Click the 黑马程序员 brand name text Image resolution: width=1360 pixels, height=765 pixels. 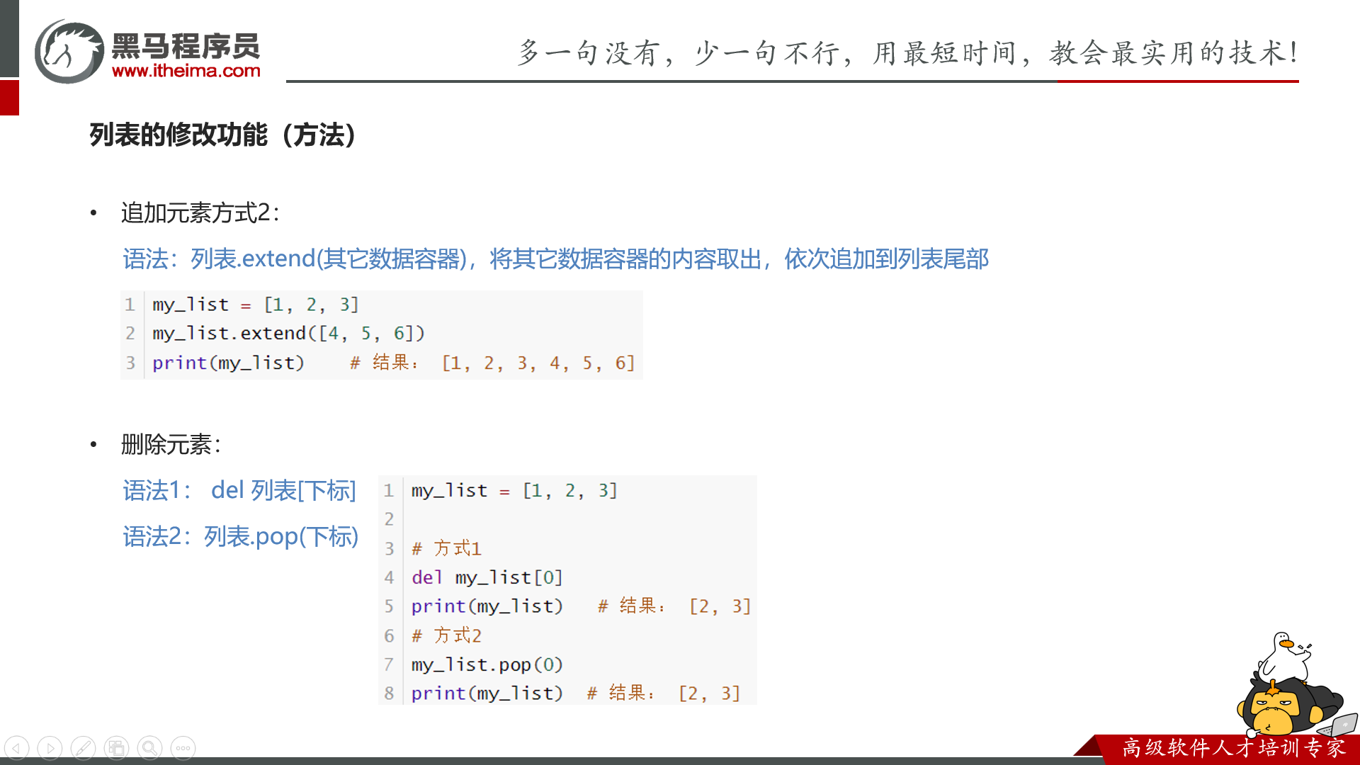(186, 46)
